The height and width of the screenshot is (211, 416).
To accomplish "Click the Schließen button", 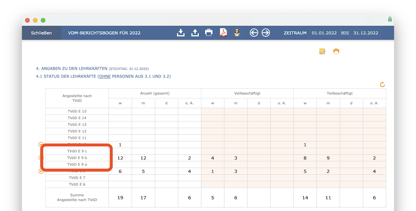I will [41, 33].
